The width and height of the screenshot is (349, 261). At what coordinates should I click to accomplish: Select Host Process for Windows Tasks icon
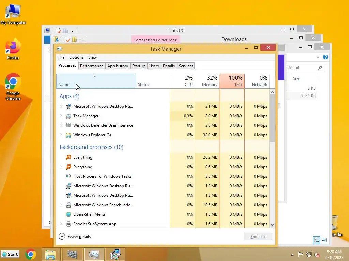pyautogui.click(x=68, y=176)
